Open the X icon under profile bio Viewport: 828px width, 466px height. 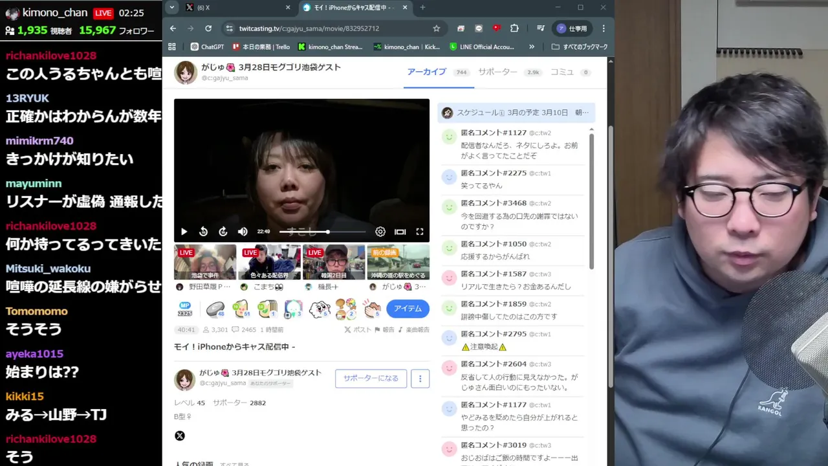[x=180, y=436]
